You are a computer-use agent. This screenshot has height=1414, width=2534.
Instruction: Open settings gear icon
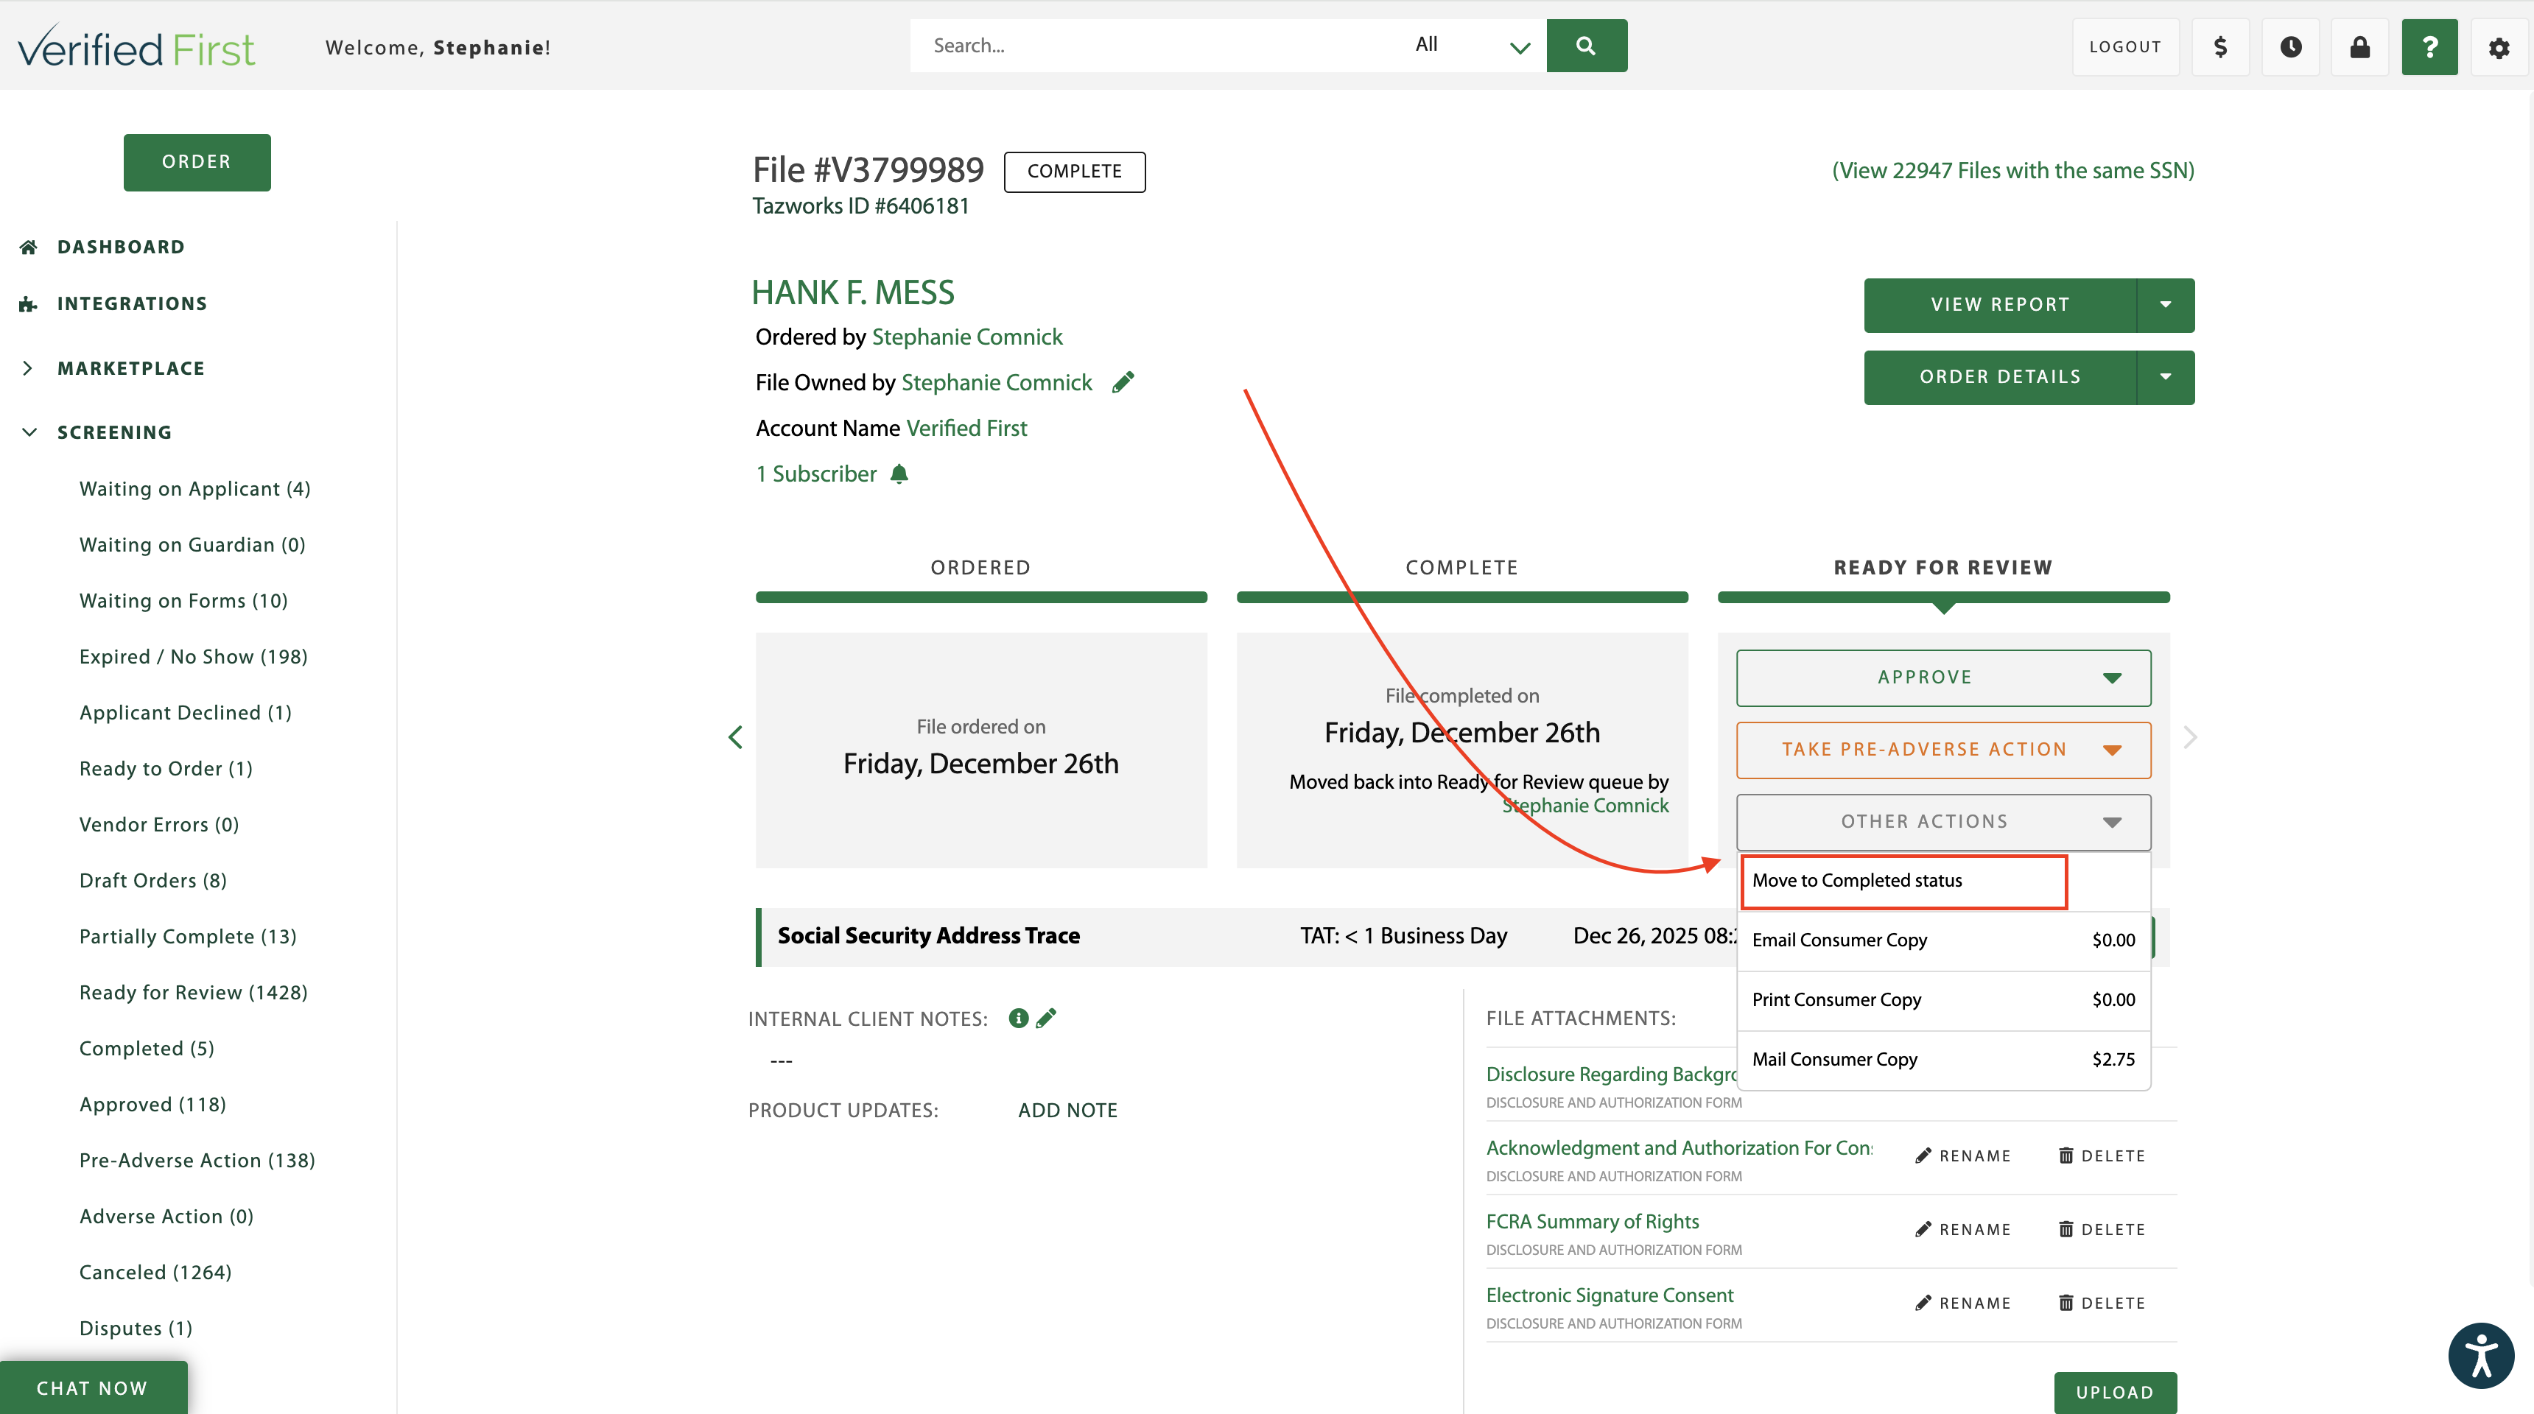(x=2499, y=46)
